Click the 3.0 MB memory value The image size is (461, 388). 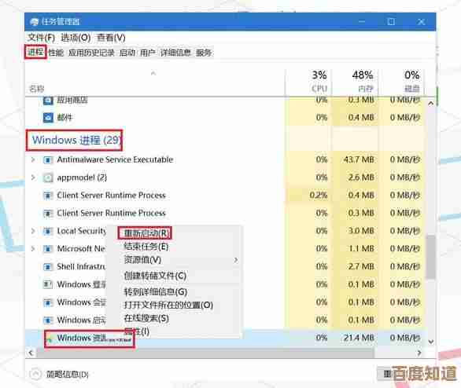pos(361,231)
